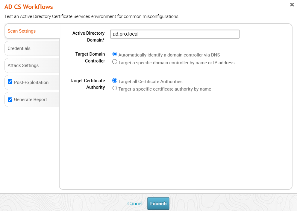Close the AD CS Workflows dialog
Screen dimensions: 297x211
[x=292, y=5]
